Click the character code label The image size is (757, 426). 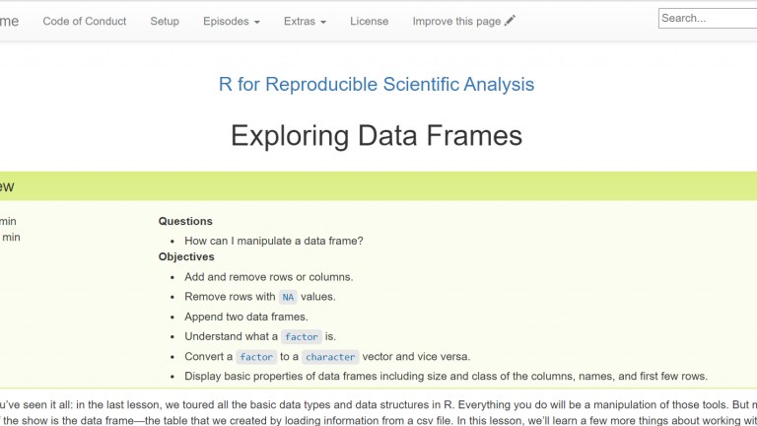(330, 357)
